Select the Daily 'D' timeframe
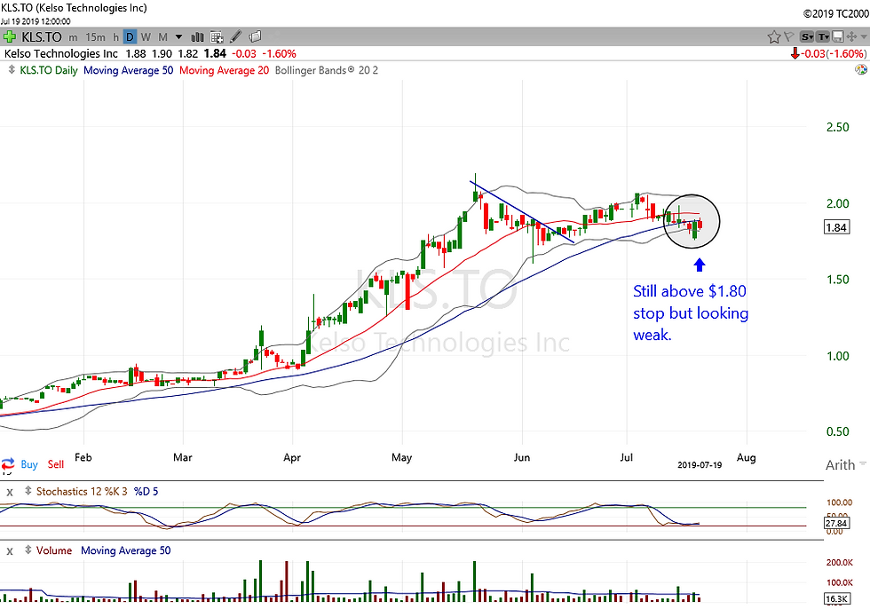The width and height of the screenshot is (870, 609). pos(130,37)
